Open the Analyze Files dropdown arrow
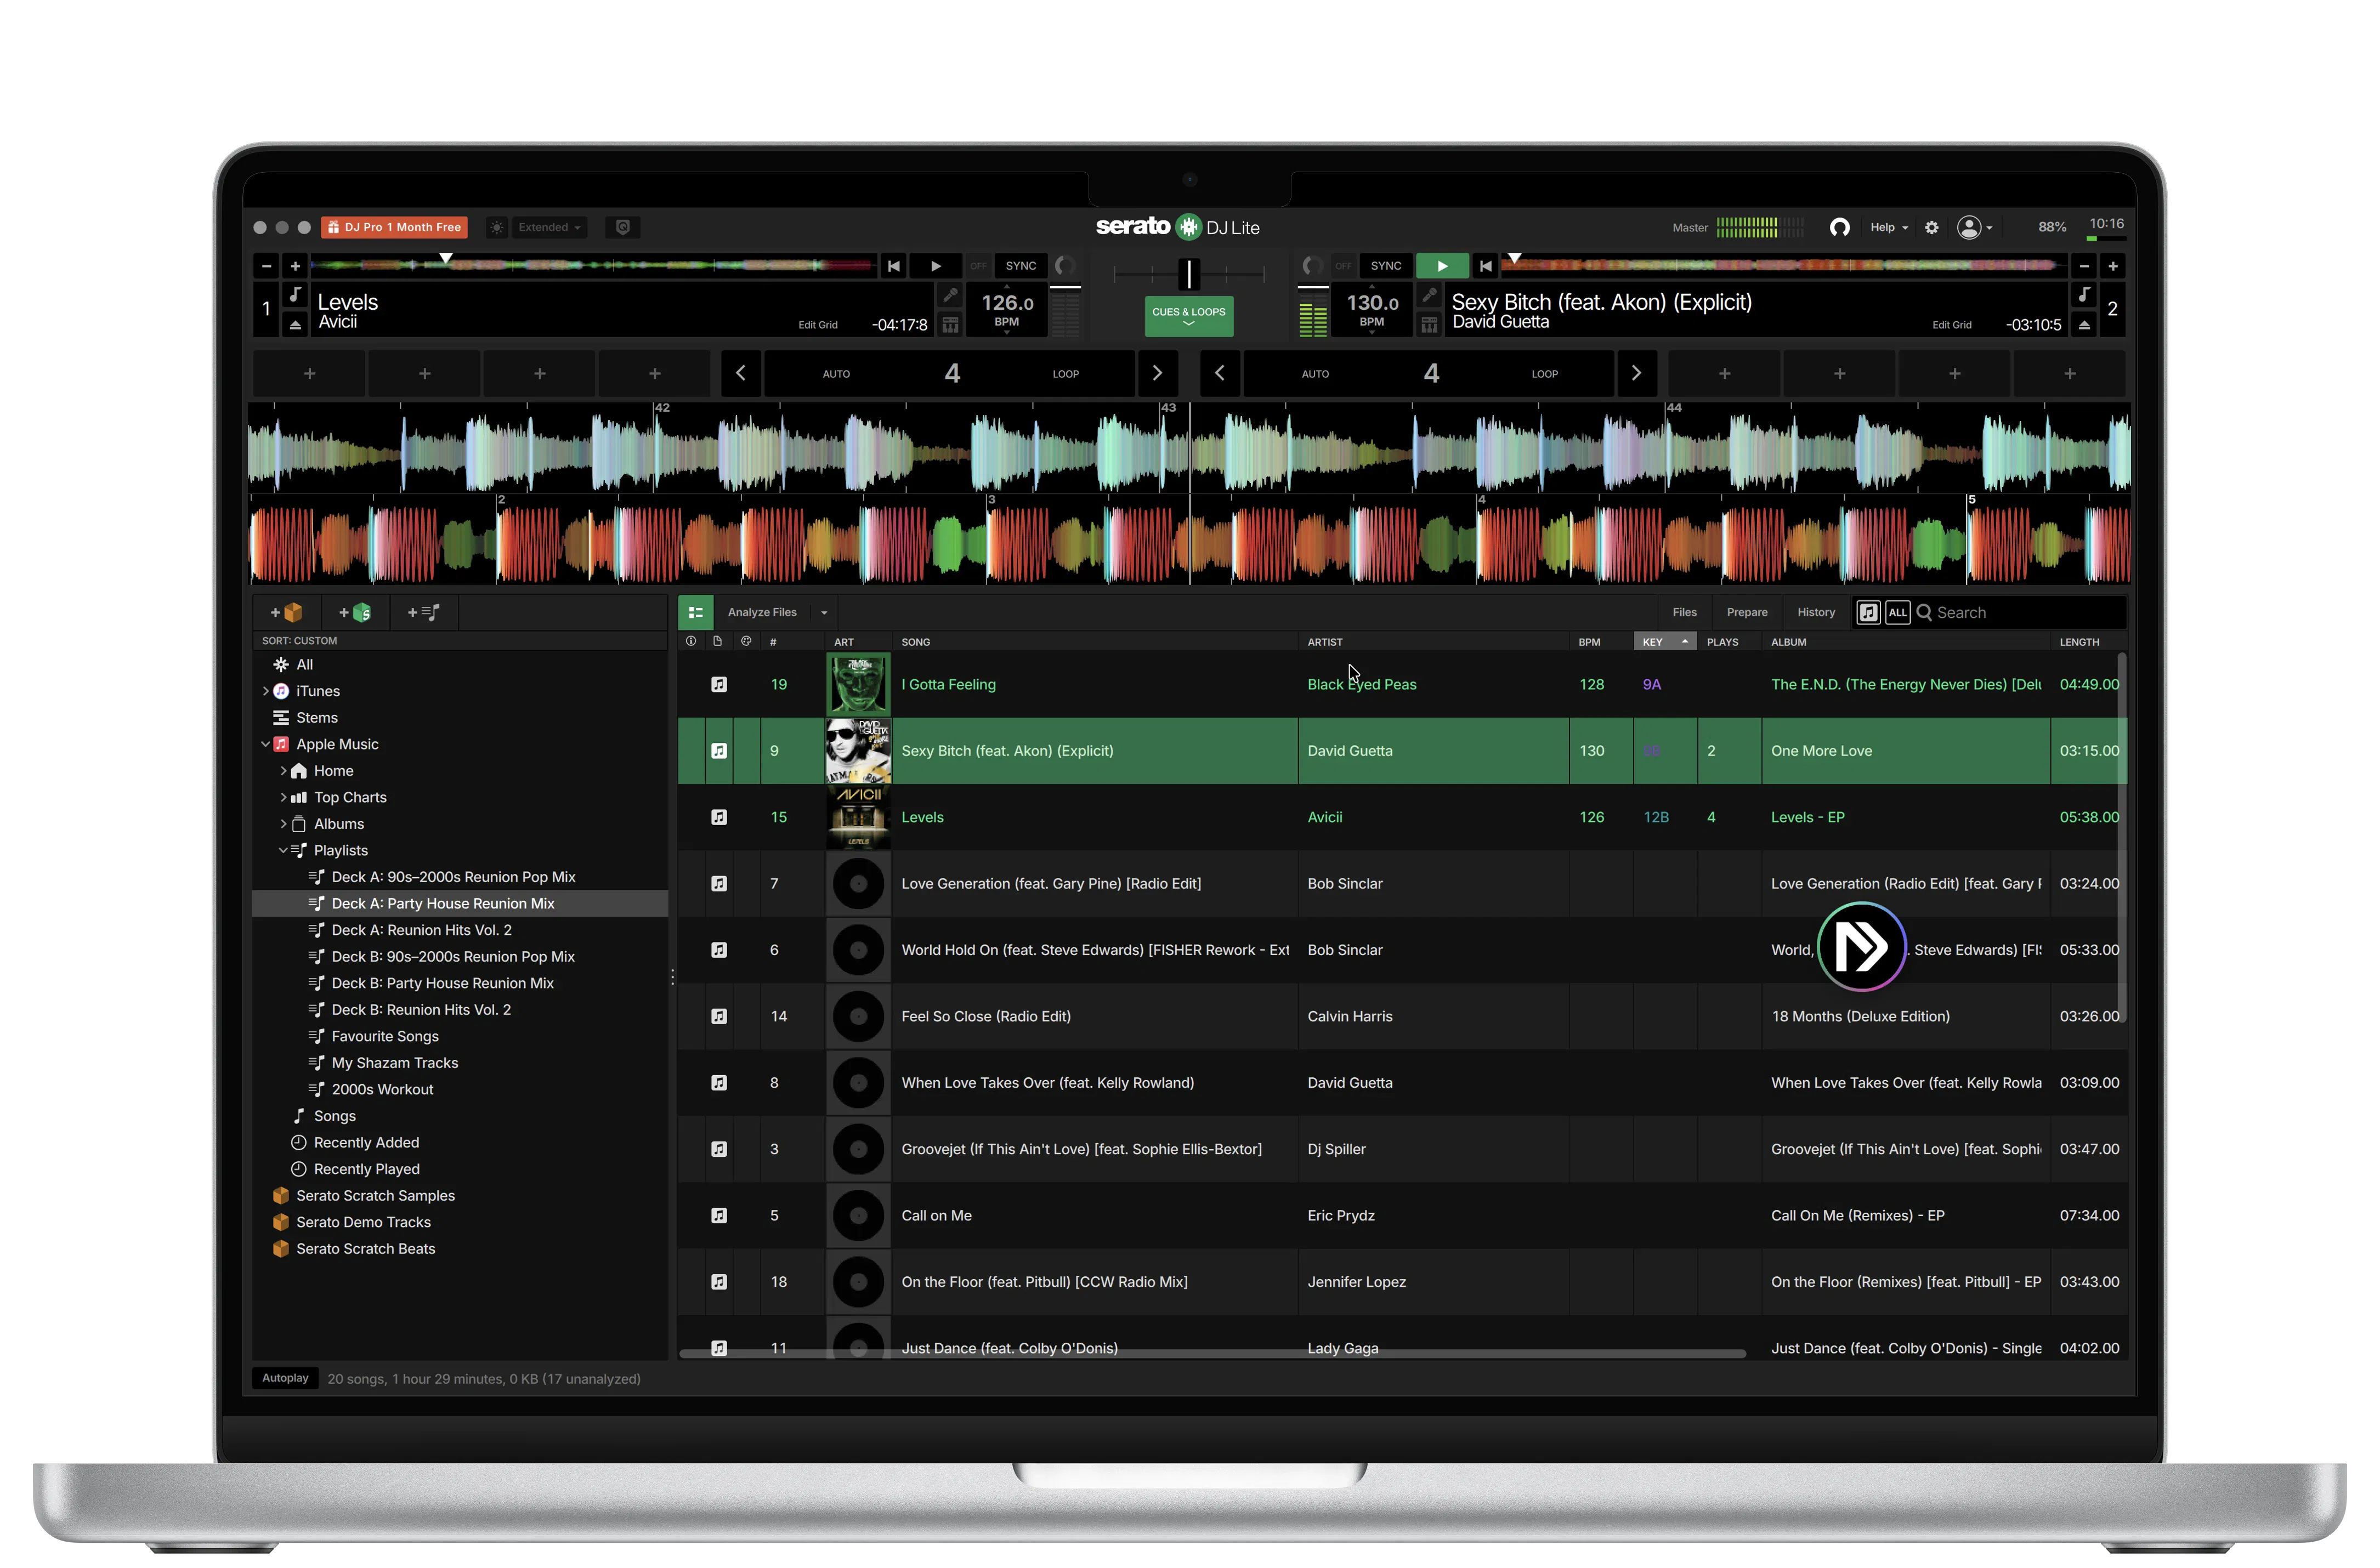Viewport: 2380px width, 1568px height. [824, 613]
